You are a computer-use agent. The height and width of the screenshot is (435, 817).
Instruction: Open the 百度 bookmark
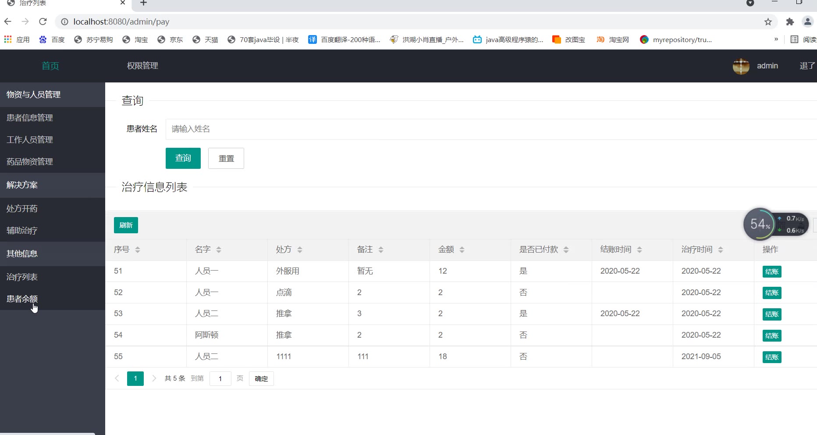click(x=52, y=39)
